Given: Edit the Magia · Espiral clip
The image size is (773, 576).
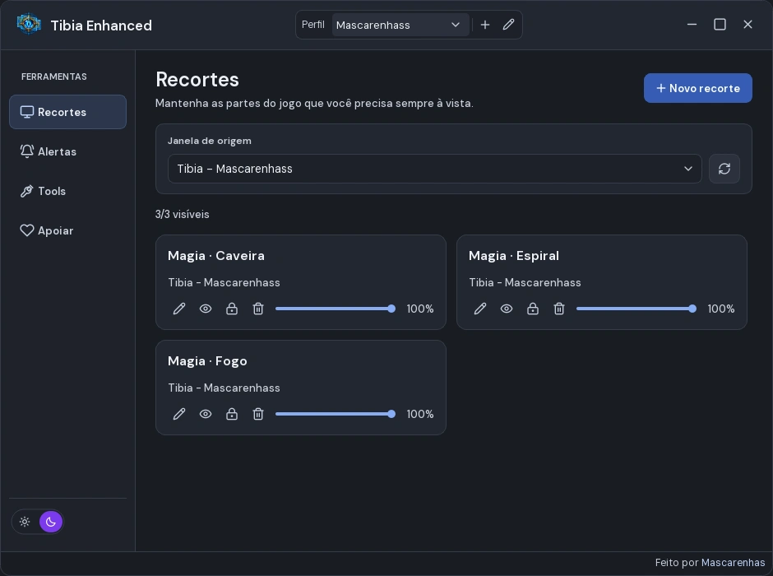Looking at the screenshot, I should tap(480, 309).
